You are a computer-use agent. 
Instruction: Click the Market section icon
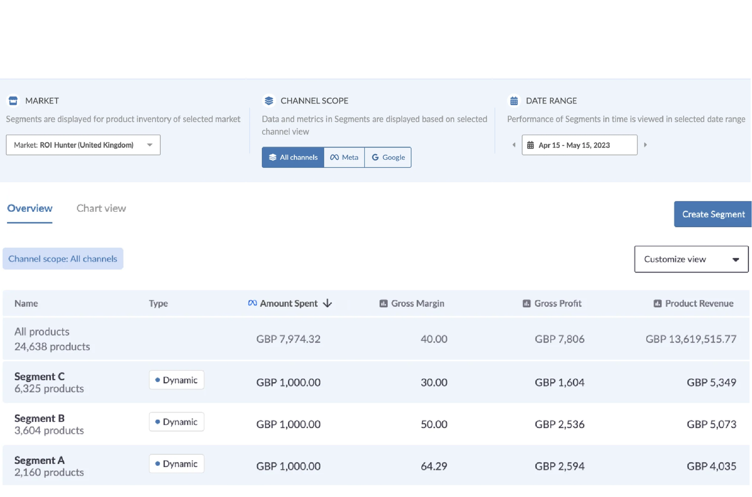(x=13, y=101)
